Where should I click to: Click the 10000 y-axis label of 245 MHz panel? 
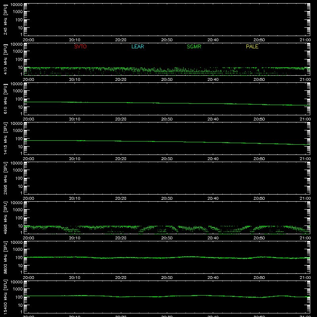click(17, 5)
